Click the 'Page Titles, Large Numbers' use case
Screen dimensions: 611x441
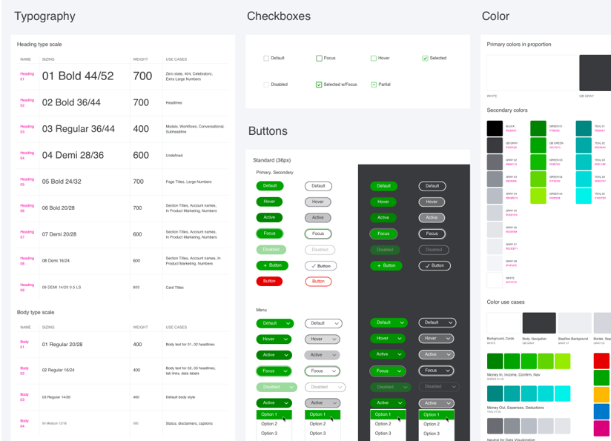[x=188, y=182]
